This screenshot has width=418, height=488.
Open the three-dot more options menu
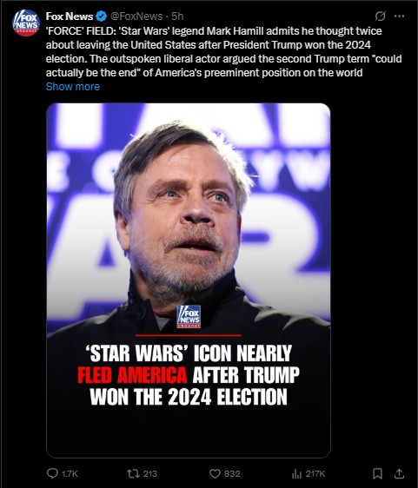399,16
